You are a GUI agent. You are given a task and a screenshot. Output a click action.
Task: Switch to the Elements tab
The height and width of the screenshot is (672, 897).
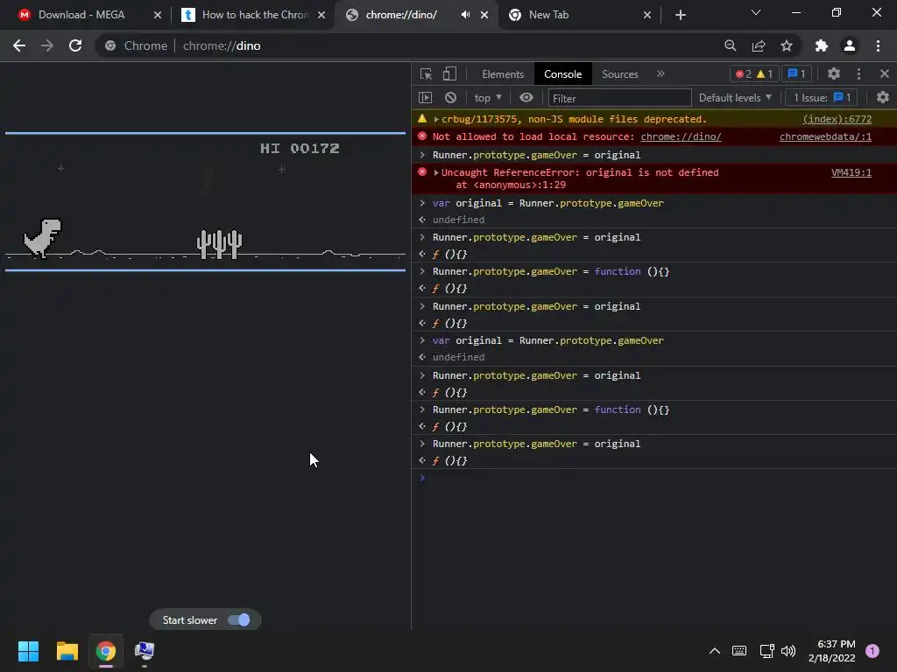point(502,73)
